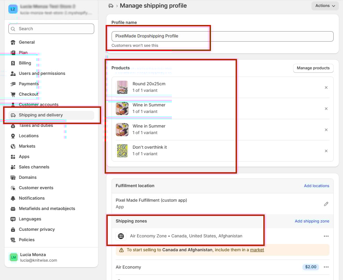Click the Round 20x25cm product thumbnail

click(122, 87)
